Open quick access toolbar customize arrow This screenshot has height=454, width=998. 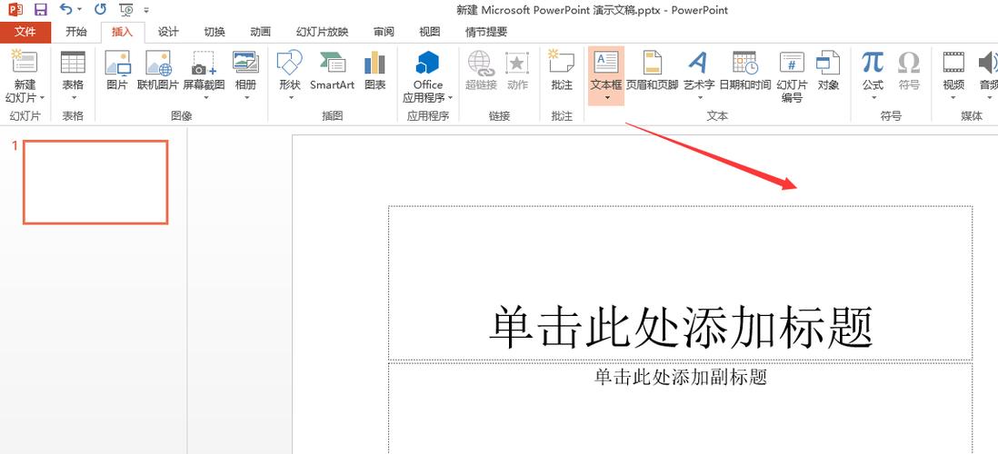click(146, 10)
